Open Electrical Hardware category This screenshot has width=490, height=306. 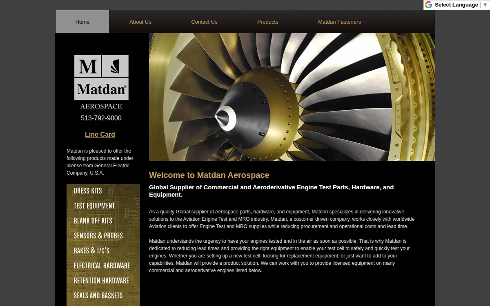pos(102,266)
